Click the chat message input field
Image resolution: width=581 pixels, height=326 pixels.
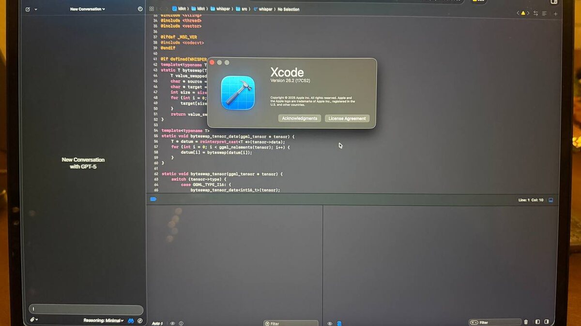point(86,310)
